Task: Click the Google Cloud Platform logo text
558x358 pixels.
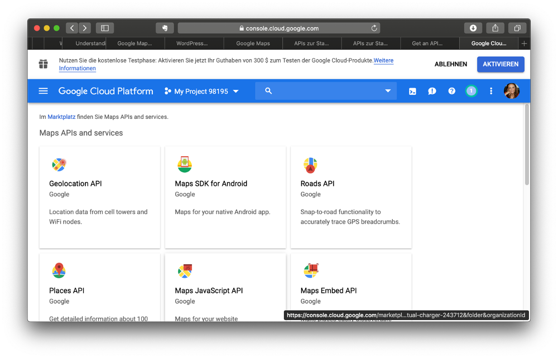Action: tap(105, 91)
